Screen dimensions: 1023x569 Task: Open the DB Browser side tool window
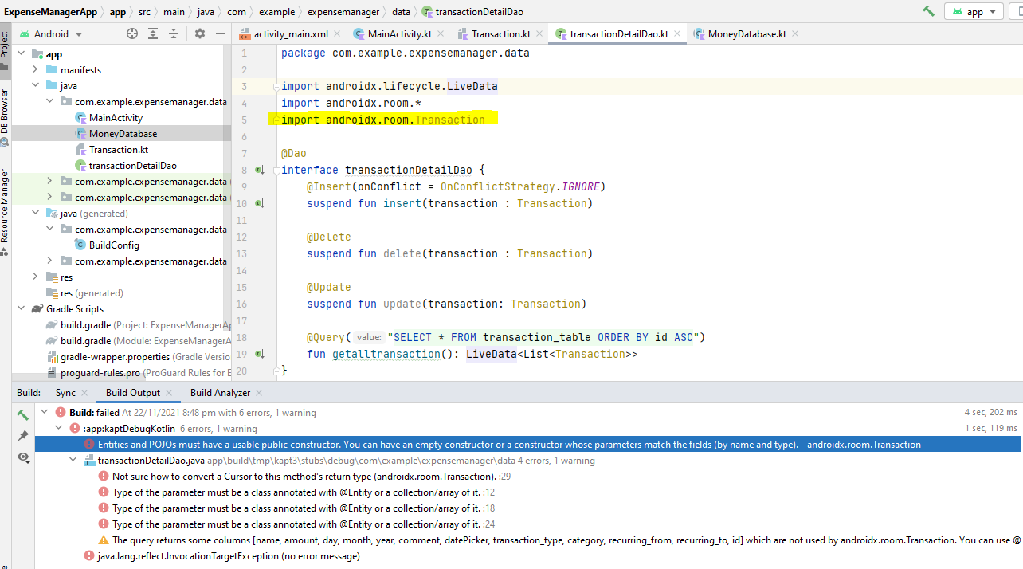[x=5, y=117]
